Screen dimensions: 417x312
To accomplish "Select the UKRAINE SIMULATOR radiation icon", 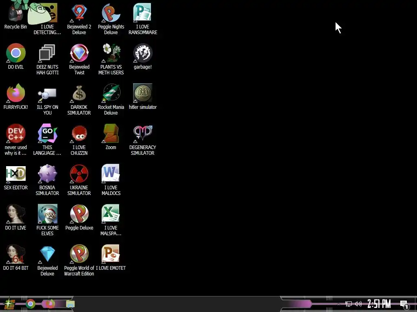I will coord(79,173).
